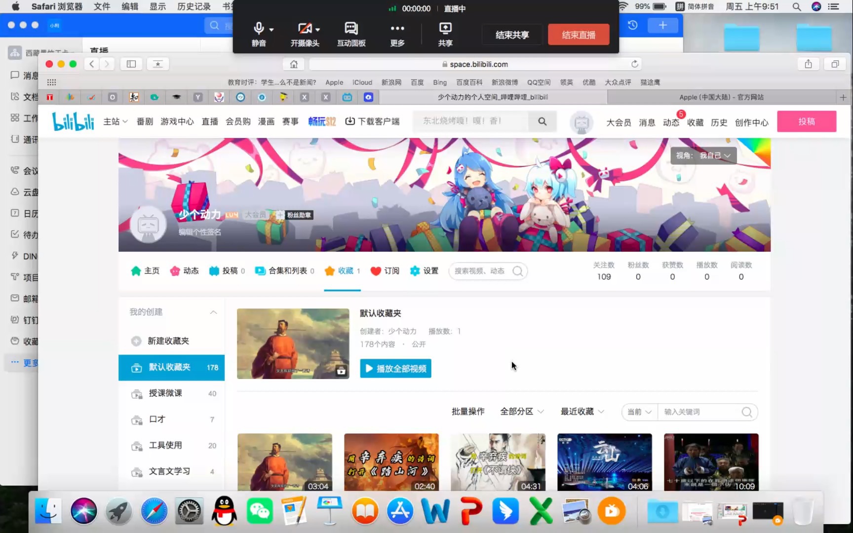The image size is (853, 533).
Task: Expand the 最近收藏 sort dropdown
Action: [x=582, y=412]
